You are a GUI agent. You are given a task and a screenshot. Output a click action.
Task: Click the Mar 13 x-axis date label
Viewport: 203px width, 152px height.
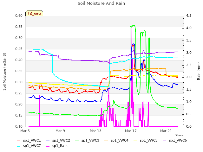[95, 131]
